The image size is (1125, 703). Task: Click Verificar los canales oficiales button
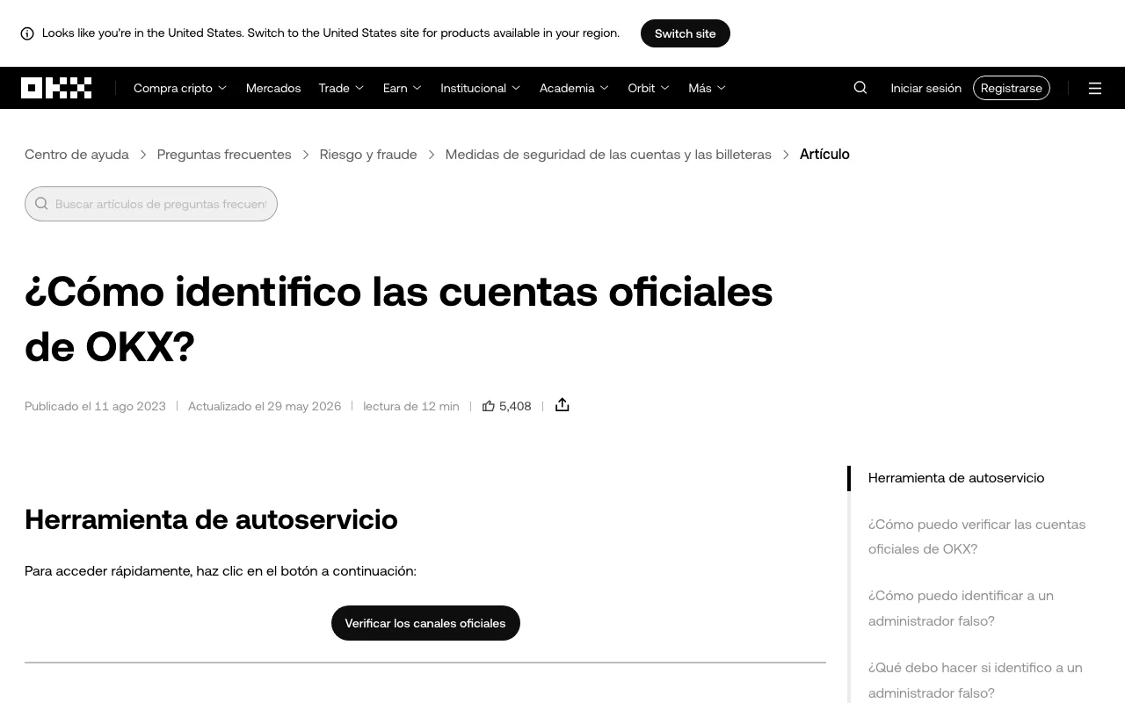(425, 623)
